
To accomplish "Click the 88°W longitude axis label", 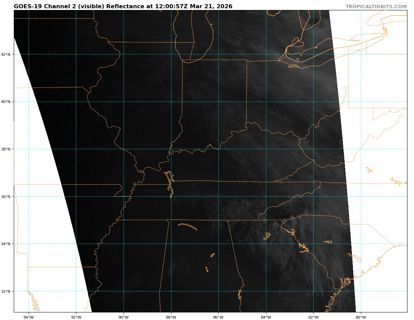I will point(171,317).
